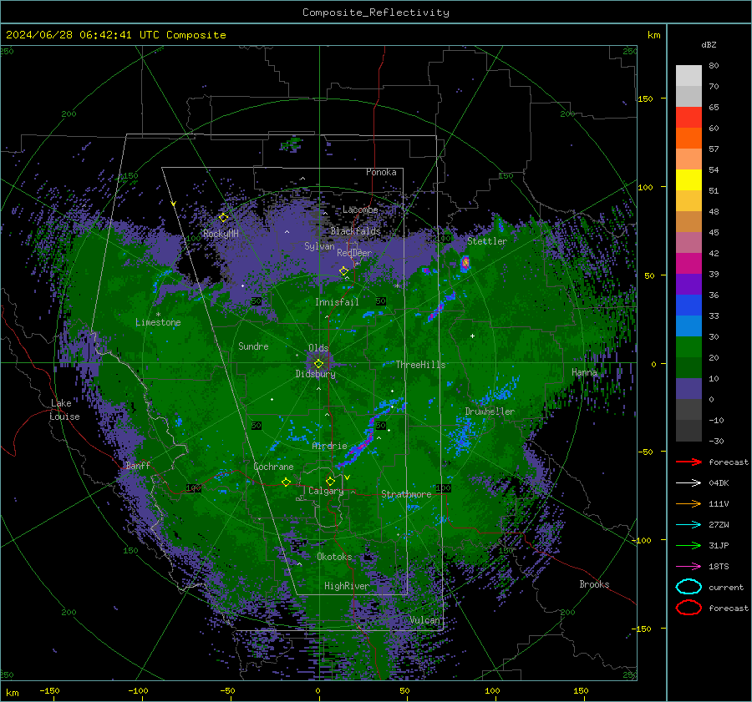This screenshot has width=752, height=702.
Task: Select the orange 111V arrow icon
Action: [688, 503]
